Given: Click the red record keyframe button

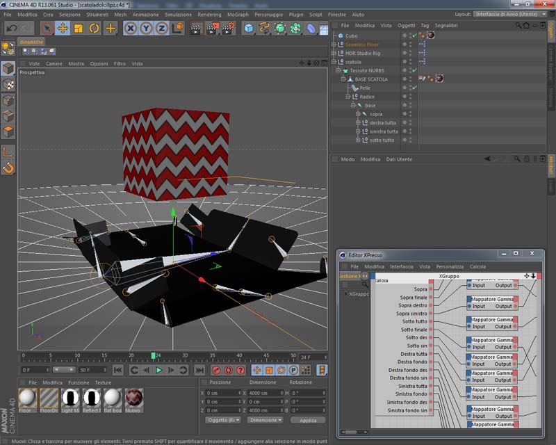Looking at the screenshot, I should (215, 371).
